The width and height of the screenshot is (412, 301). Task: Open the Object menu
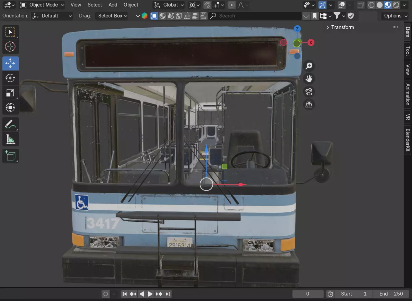[131, 5]
